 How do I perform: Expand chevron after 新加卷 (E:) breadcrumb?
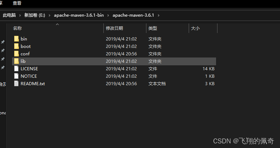(x=49, y=15)
